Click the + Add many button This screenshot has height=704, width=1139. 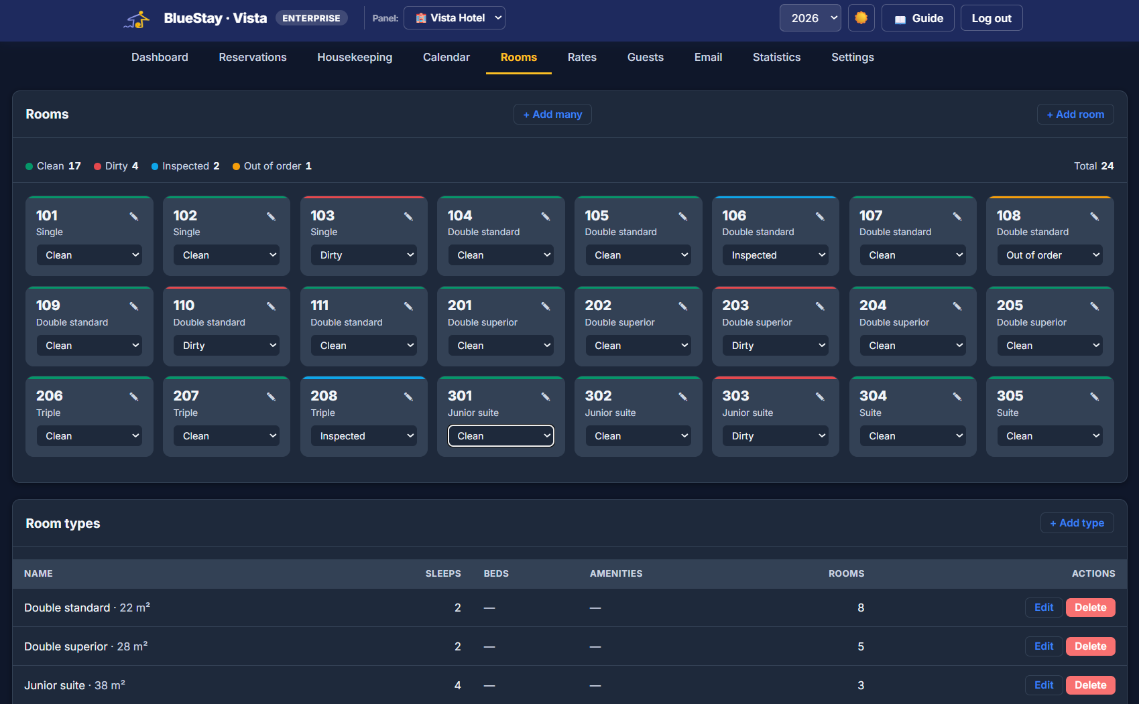[x=552, y=115]
